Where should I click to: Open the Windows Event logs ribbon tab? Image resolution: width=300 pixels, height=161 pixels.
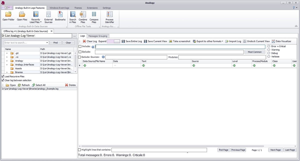(59, 8)
